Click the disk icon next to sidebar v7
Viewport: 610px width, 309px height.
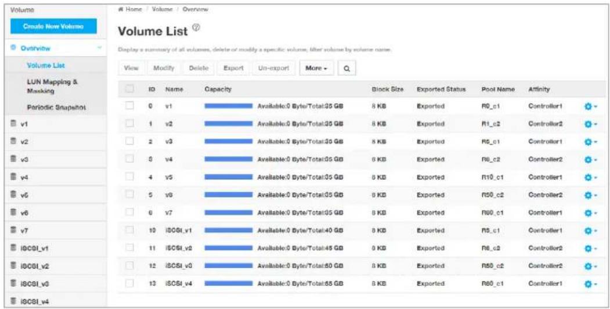[13, 231]
